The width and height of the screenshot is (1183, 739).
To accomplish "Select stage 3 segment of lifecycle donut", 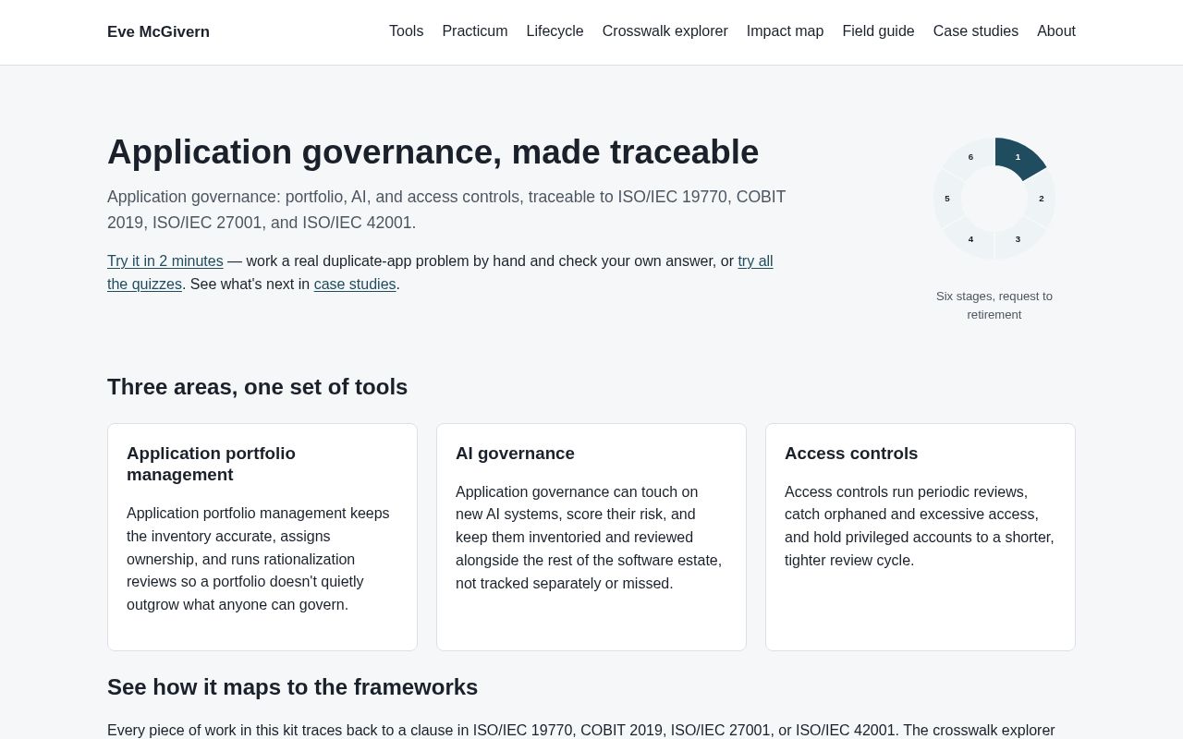I will coord(1018,239).
